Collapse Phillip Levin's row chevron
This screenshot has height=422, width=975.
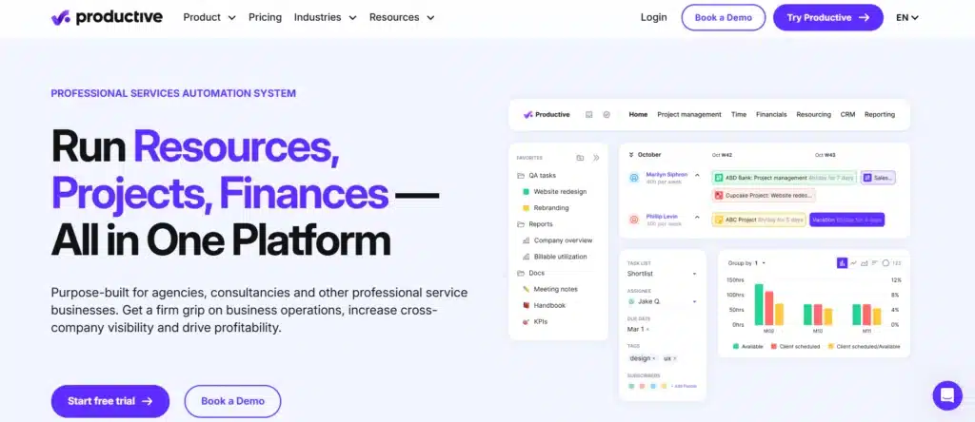tap(697, 217)
